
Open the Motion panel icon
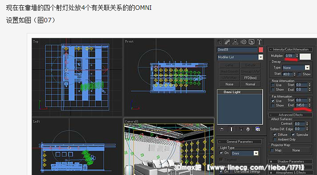pos(244,42)
